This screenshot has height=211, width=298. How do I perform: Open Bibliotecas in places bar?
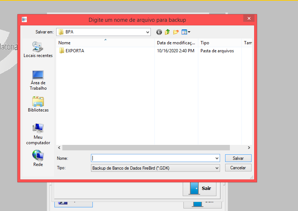(x=38, y=104)
